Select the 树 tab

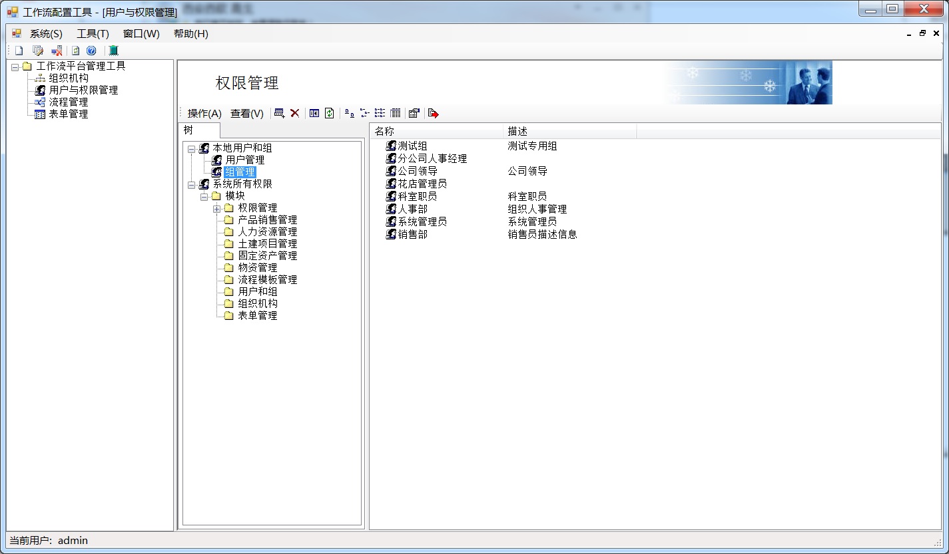click(188, 130)
